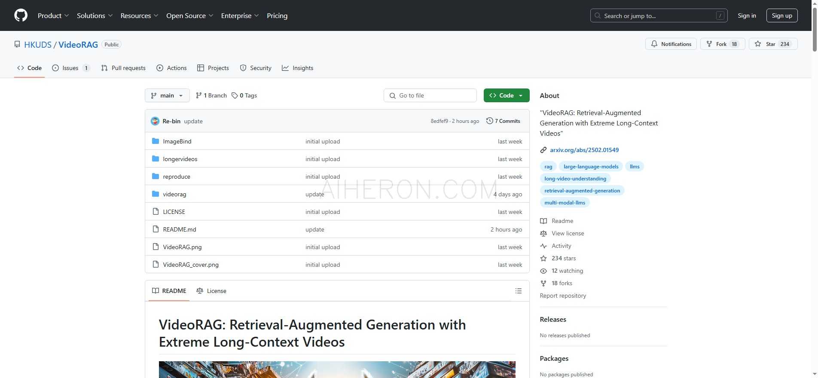Click the llms topic tag

click(x=635, y=167)
